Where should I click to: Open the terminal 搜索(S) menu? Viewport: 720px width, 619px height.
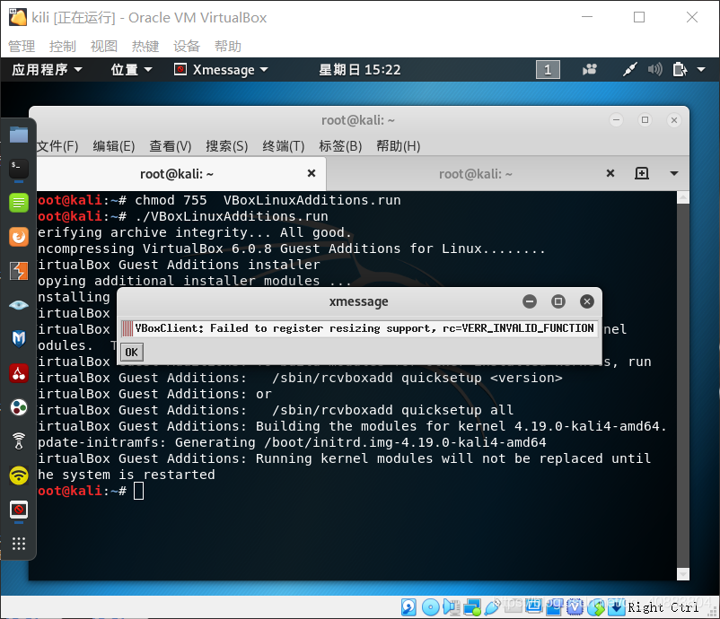227,146
